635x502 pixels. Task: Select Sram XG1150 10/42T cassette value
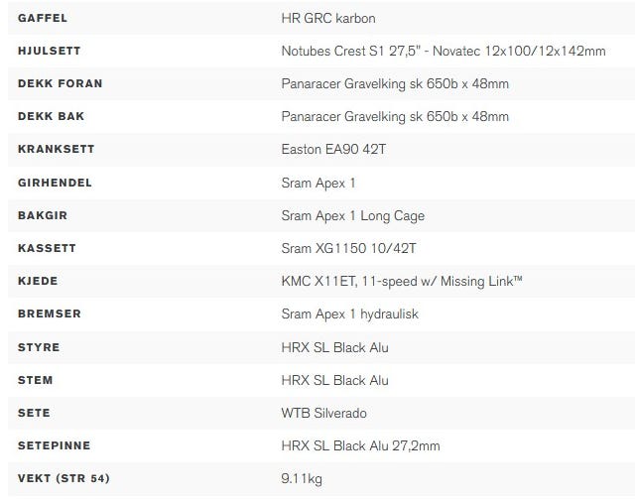coord(348,249)
